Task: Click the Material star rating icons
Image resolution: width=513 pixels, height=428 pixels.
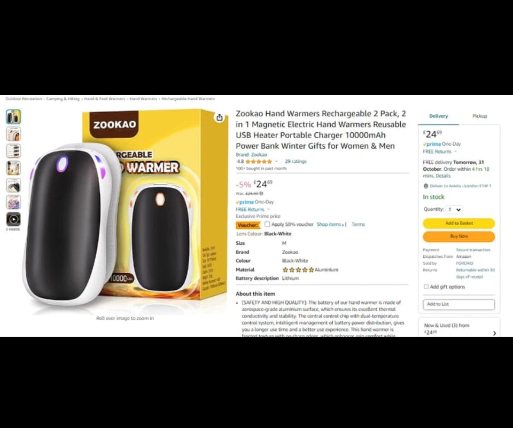Action: point(298,270)
